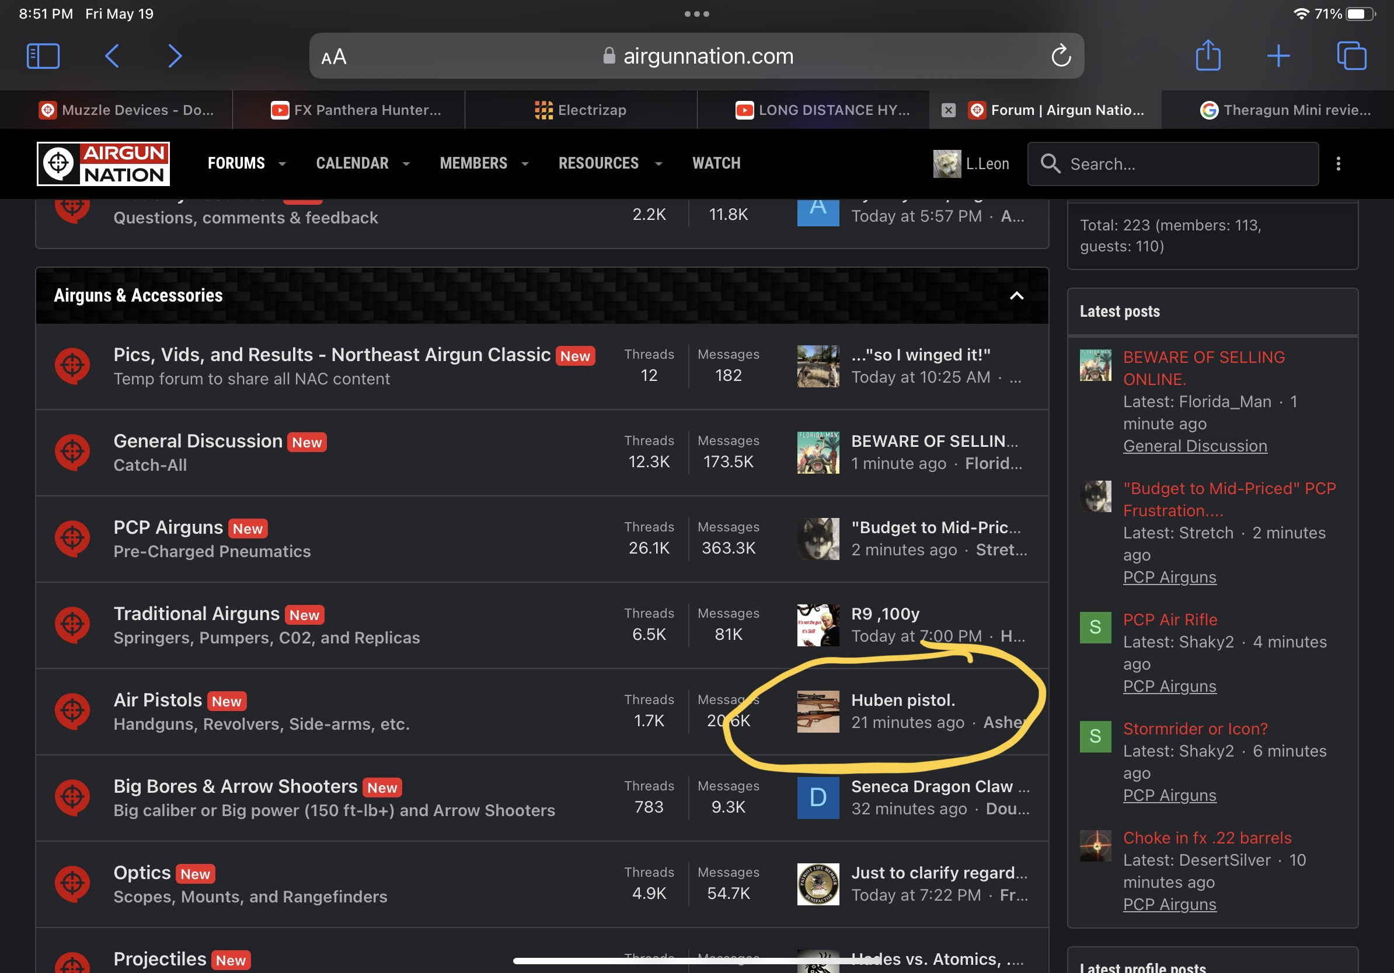Open the FORUMS nav item

point(236,163)
